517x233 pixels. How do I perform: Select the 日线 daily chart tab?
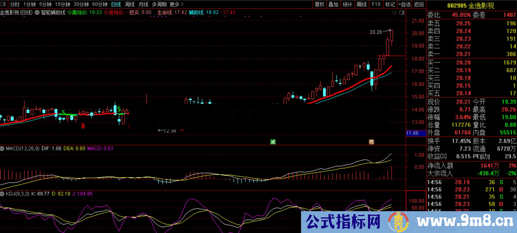click(116, 4)
